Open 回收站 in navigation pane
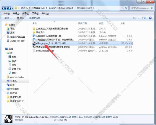 tap(14, 93)
